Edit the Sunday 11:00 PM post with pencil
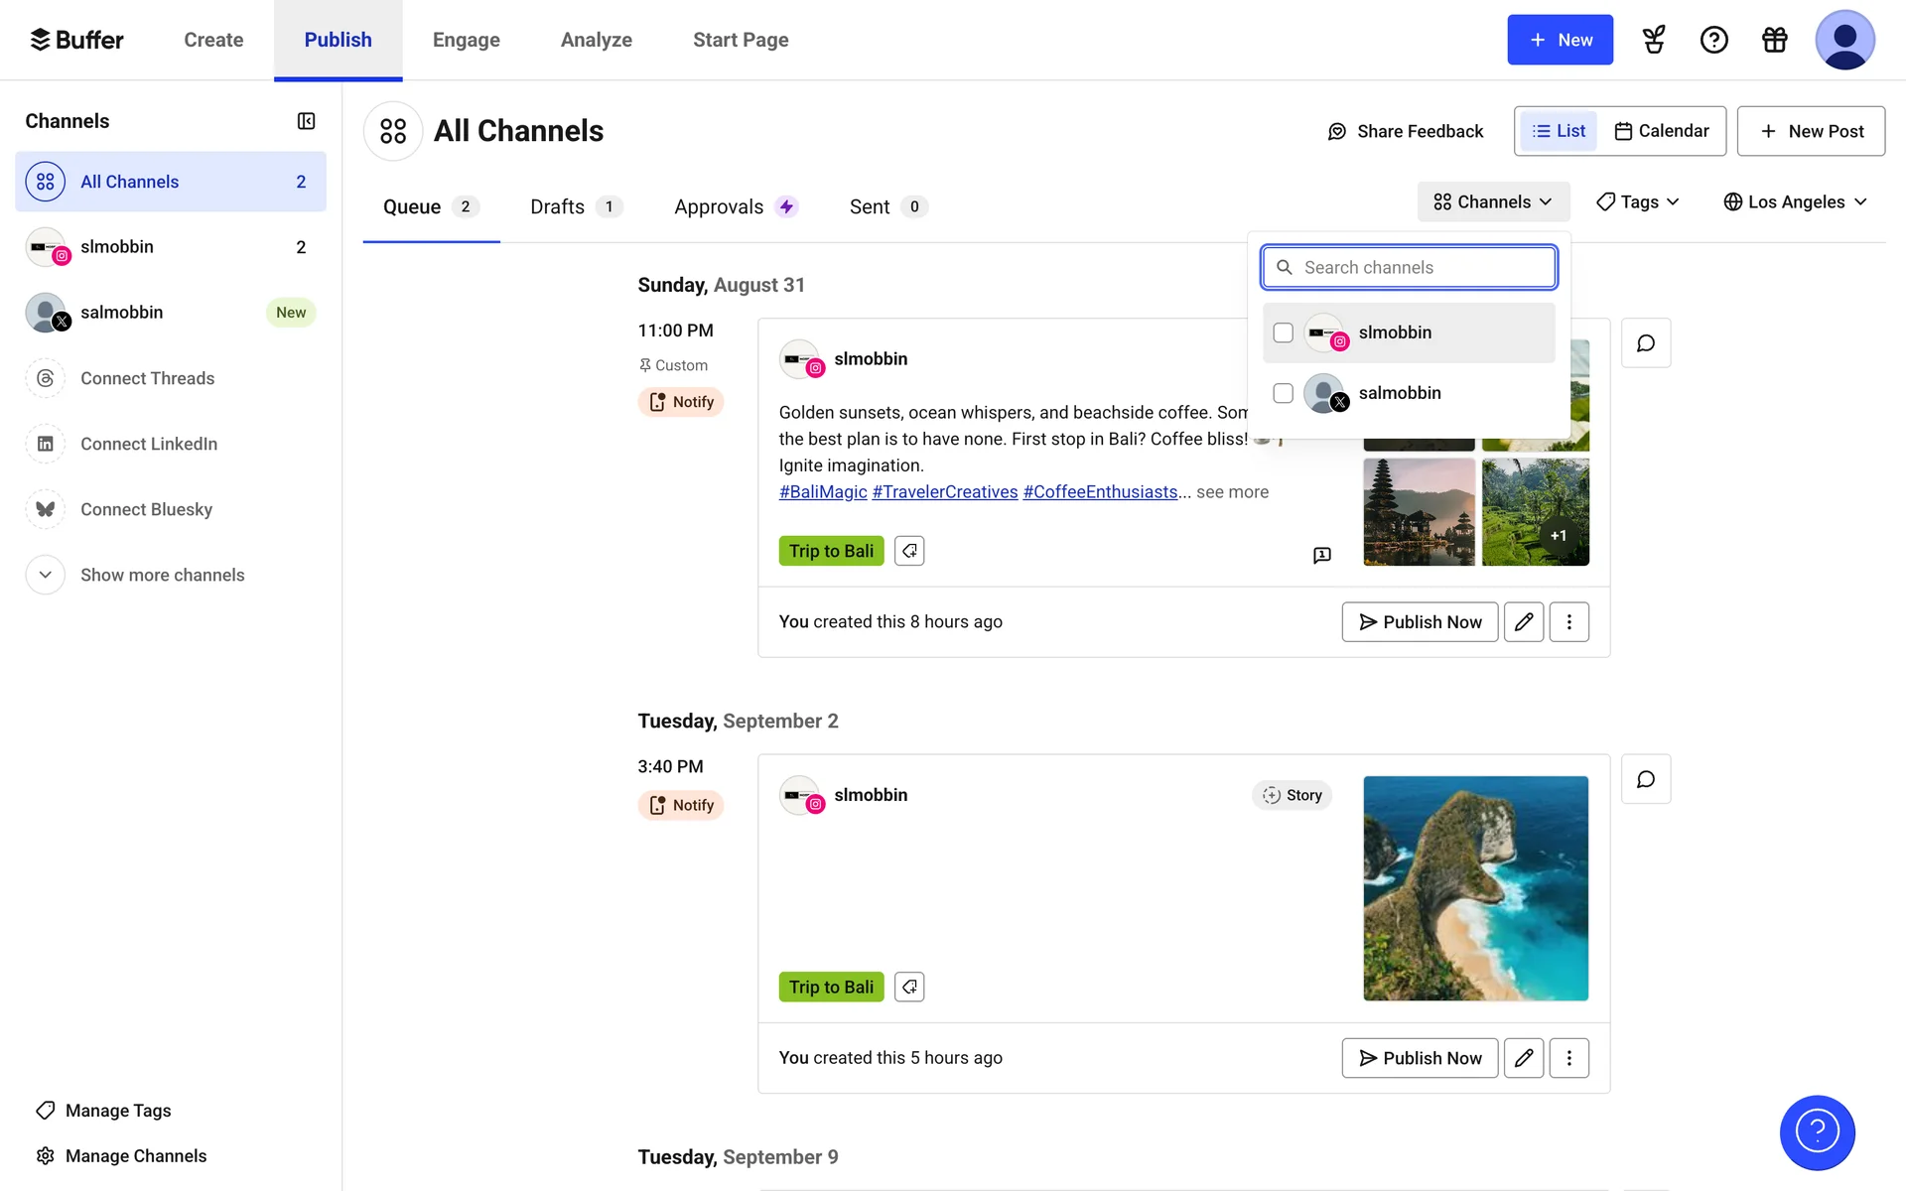1906x1191 pixels. click(1523, 622)
